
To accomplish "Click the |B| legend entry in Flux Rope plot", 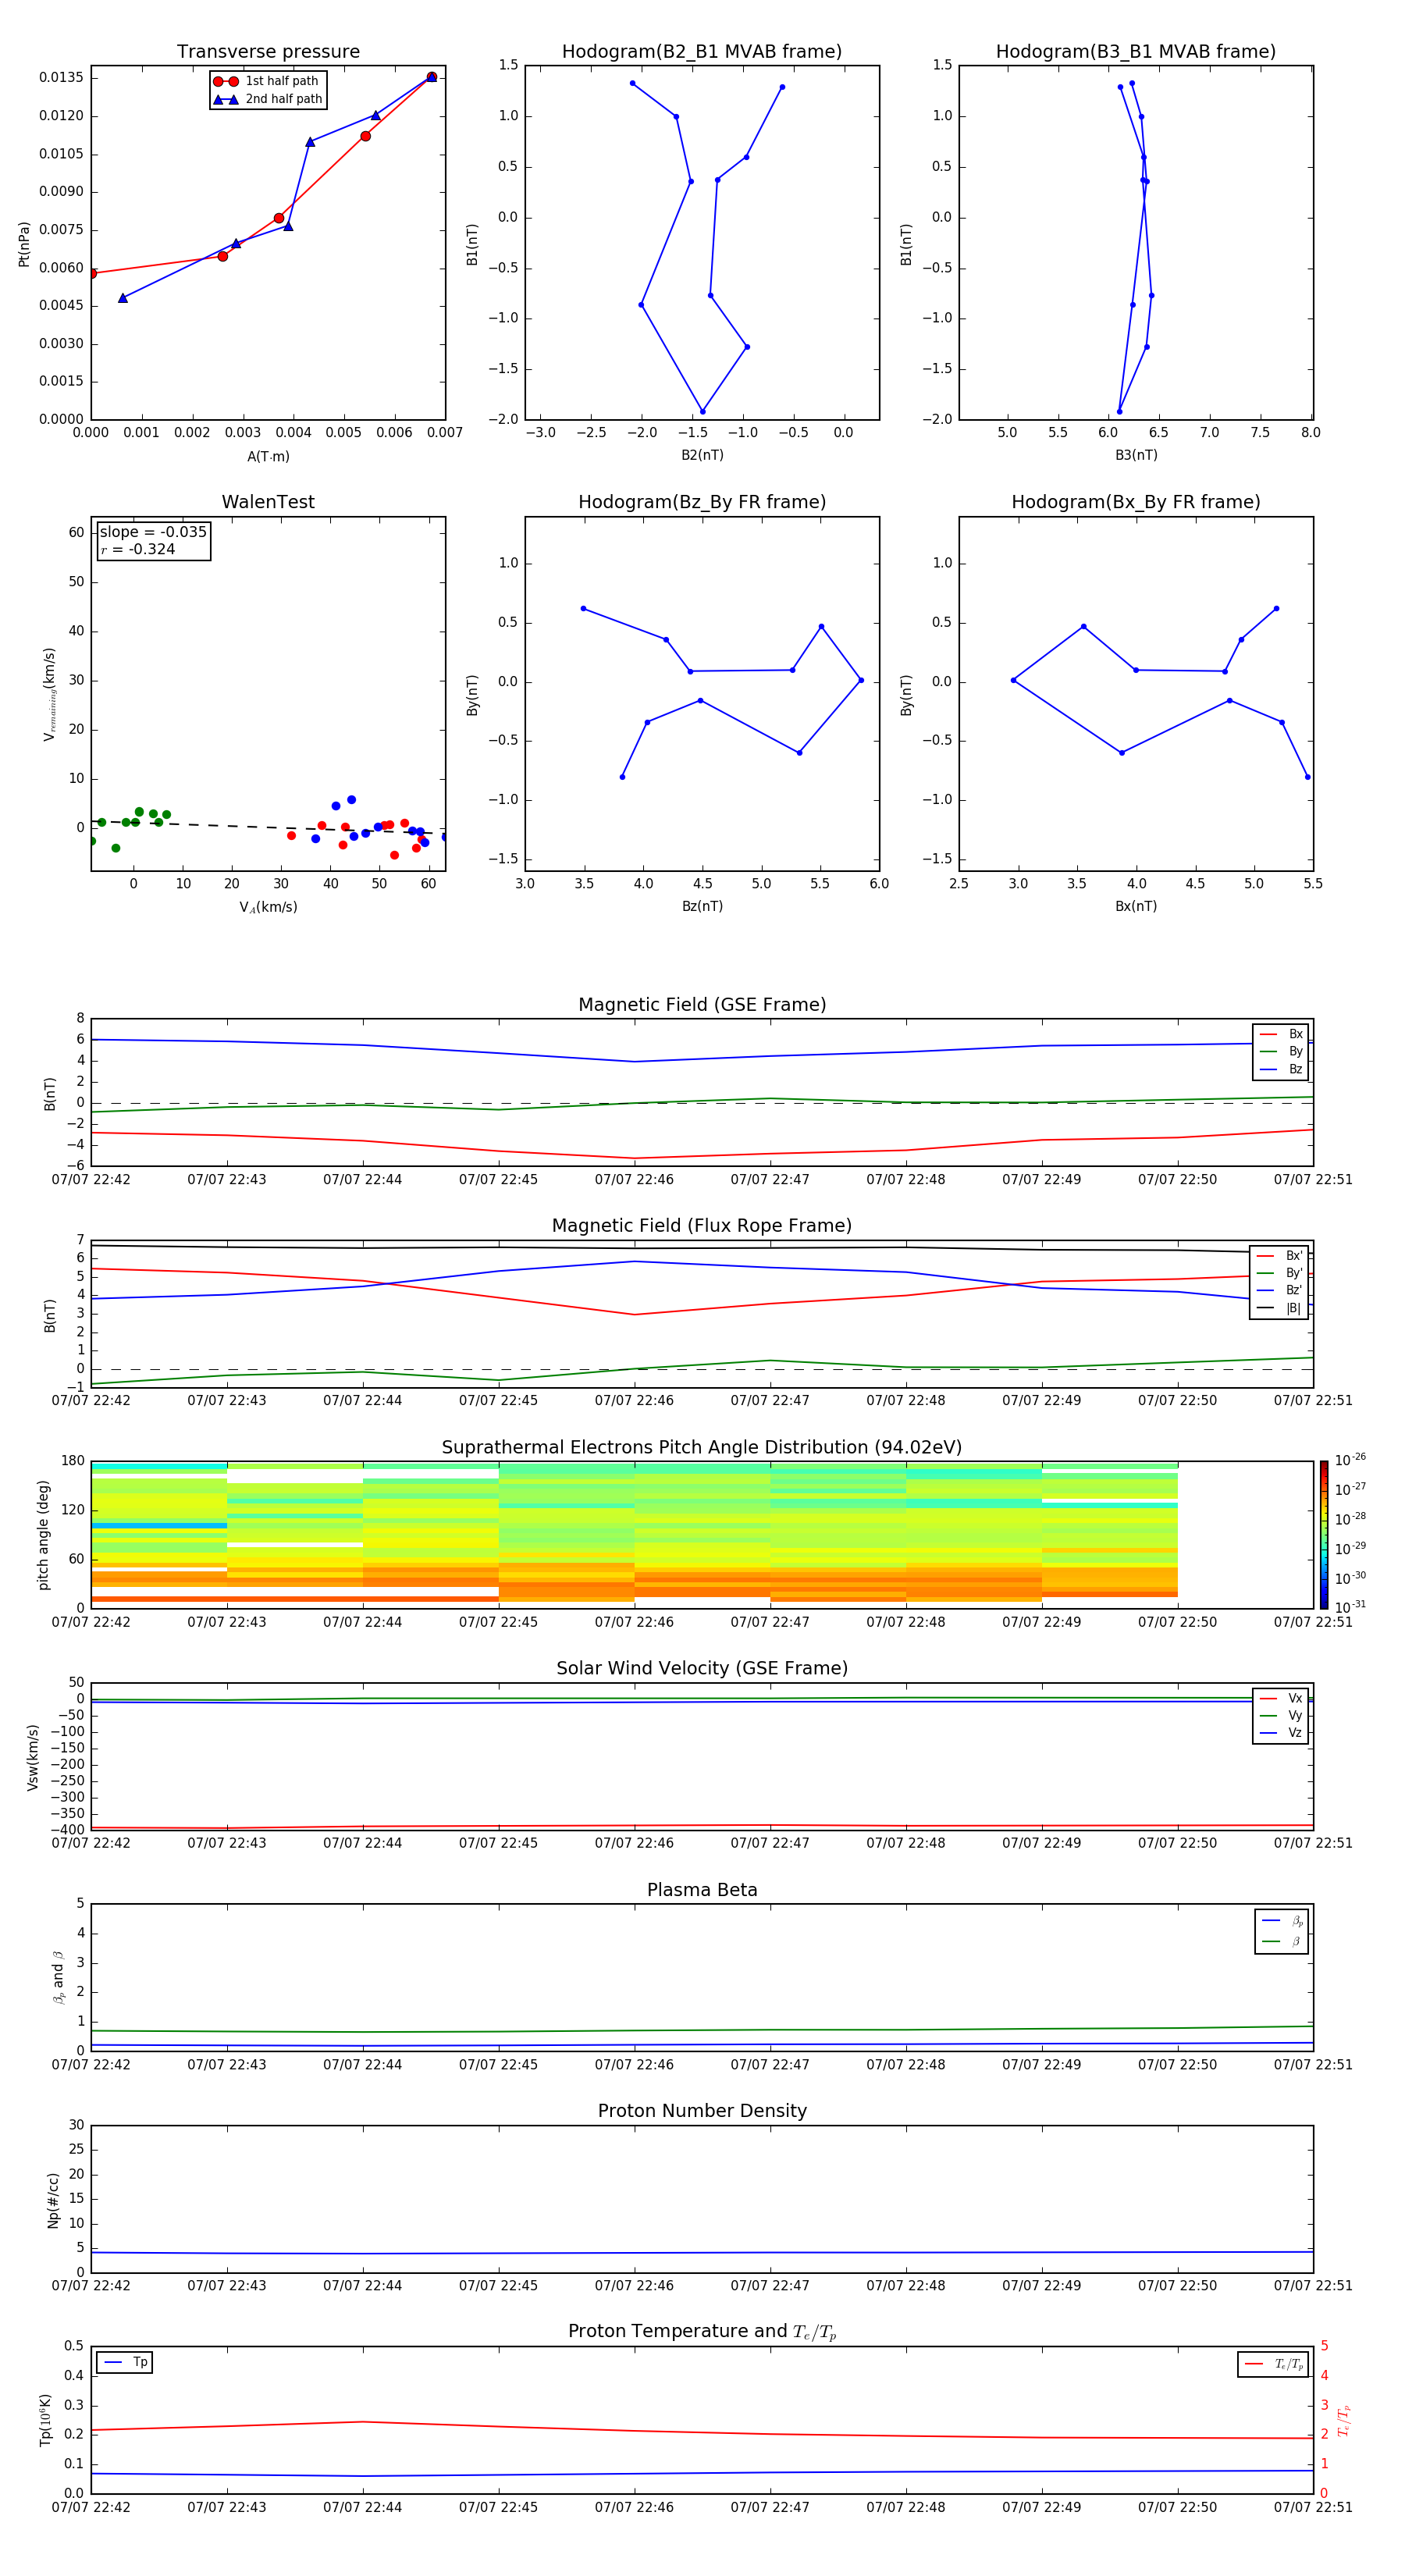I will [1279, 1308].
